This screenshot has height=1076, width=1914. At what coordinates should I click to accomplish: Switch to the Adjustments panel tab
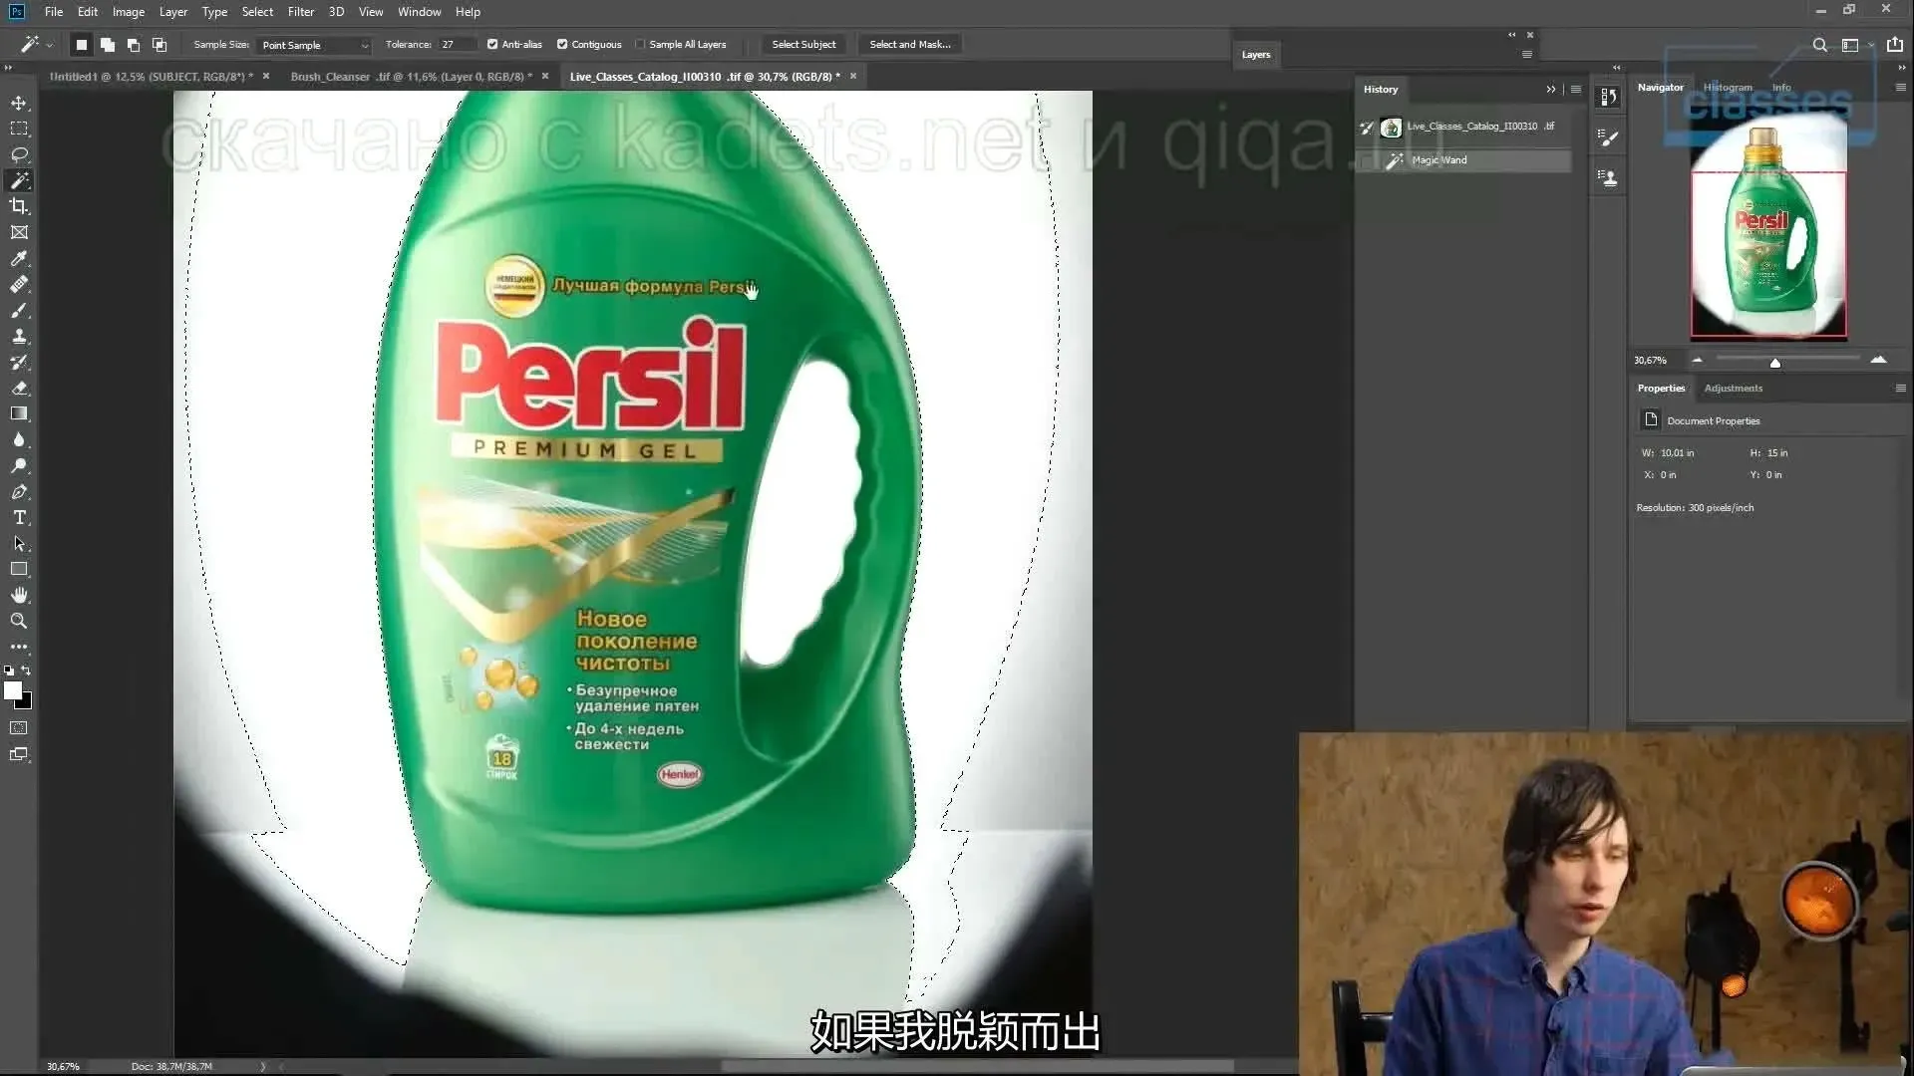(1734, 389)
